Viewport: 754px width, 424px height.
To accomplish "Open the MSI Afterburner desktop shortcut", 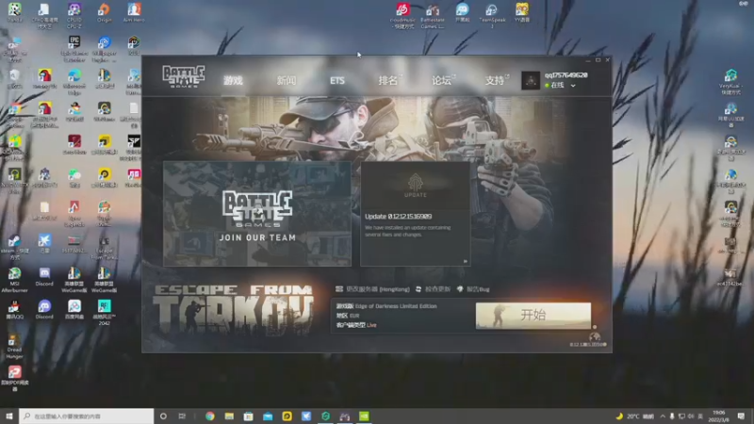I will [14, 280].
